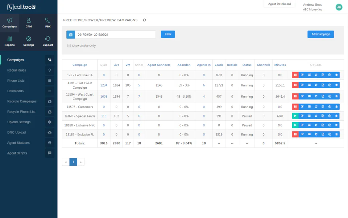Pause the 12694 - West Coast Campaign
Screen dimensions: 348x218
point(295,96)
